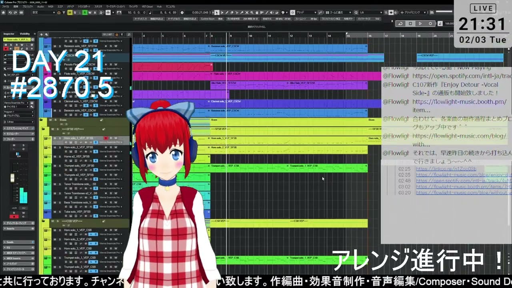Mute the Horn solo_2_VEP_SFSB track

tap(55, 147)
